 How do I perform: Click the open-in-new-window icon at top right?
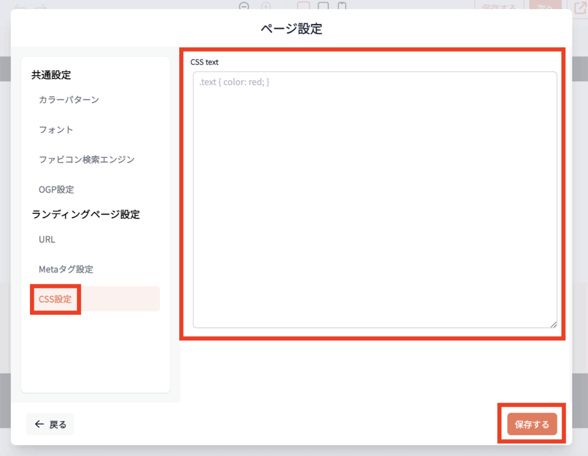pos(578,8)
